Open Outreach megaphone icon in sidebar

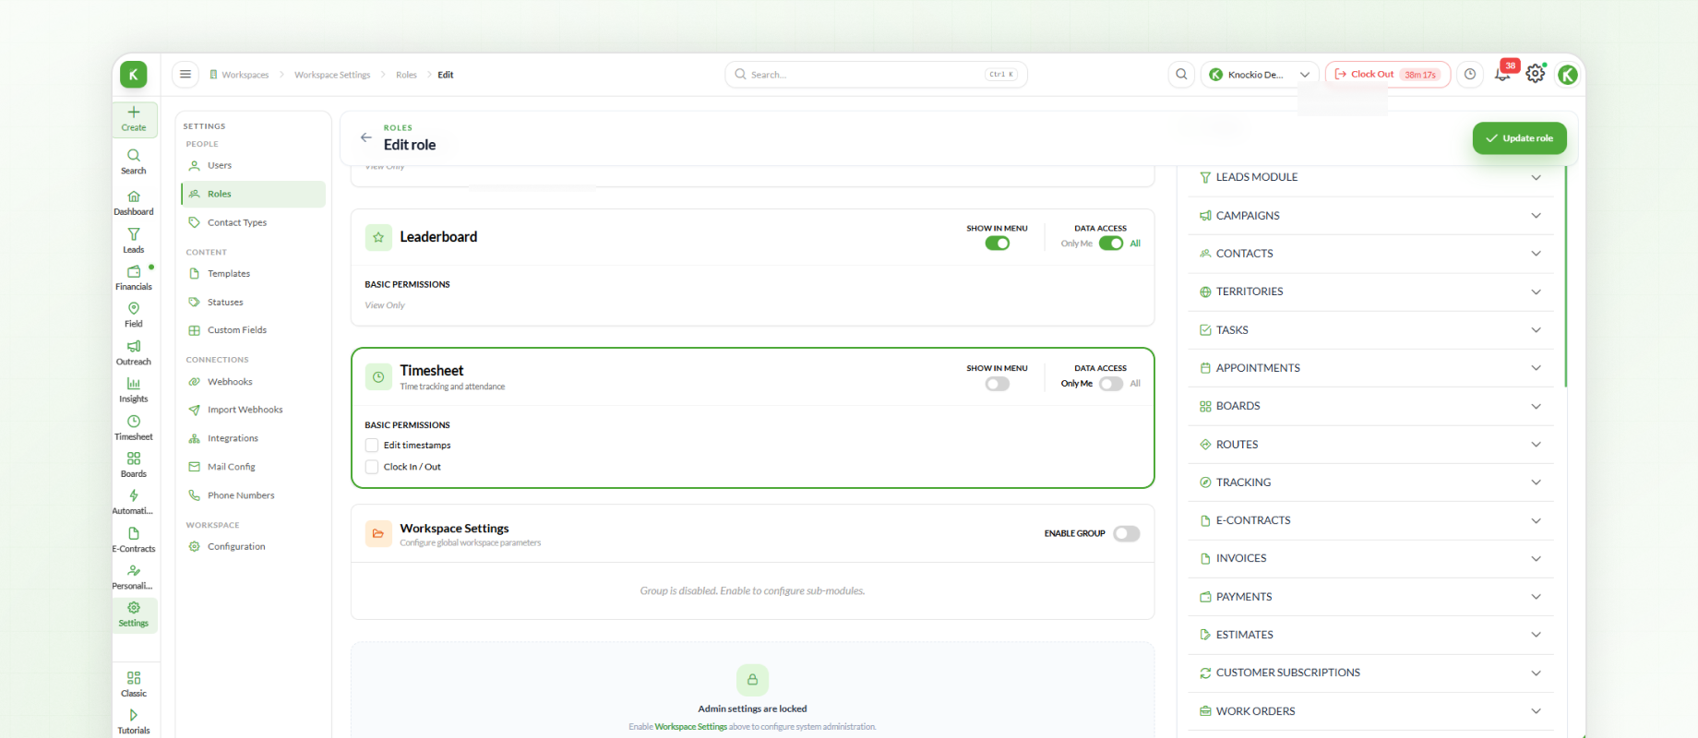[x=134, y=346]
